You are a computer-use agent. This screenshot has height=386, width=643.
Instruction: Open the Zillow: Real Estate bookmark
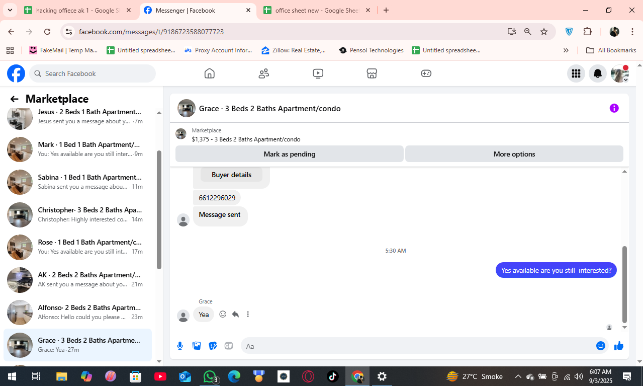tap(294, 50)
